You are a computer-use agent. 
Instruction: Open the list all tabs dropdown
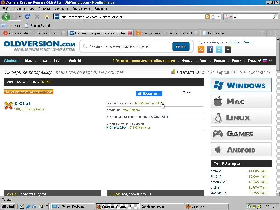coord(278,33)
